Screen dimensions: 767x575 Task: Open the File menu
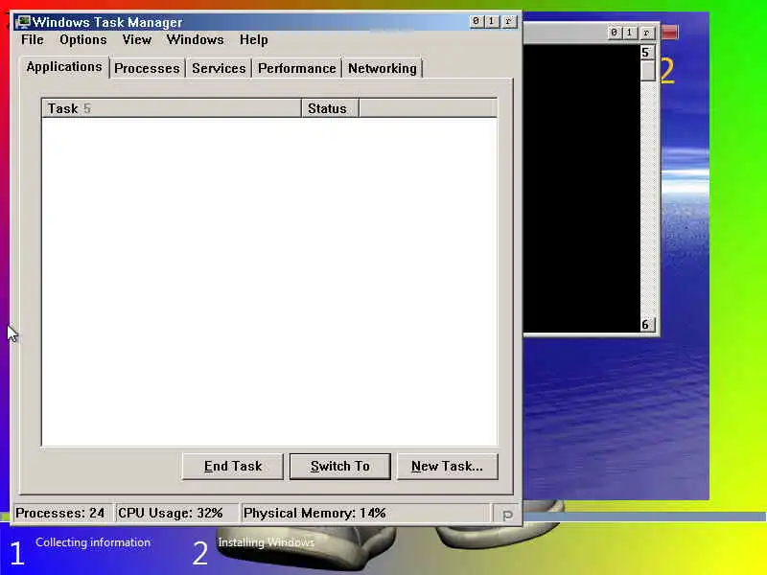33,39
